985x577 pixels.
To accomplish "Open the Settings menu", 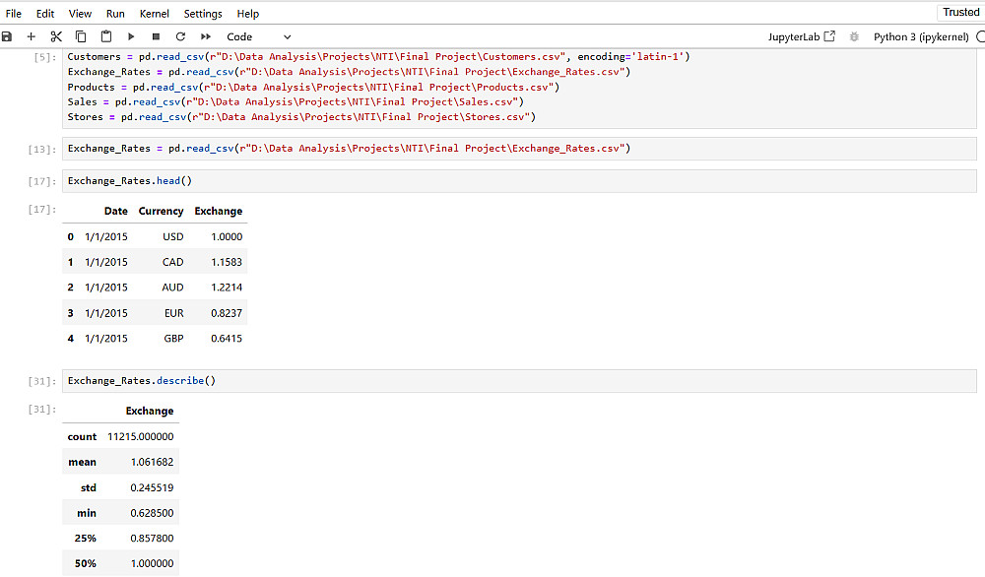I will 203,14.
